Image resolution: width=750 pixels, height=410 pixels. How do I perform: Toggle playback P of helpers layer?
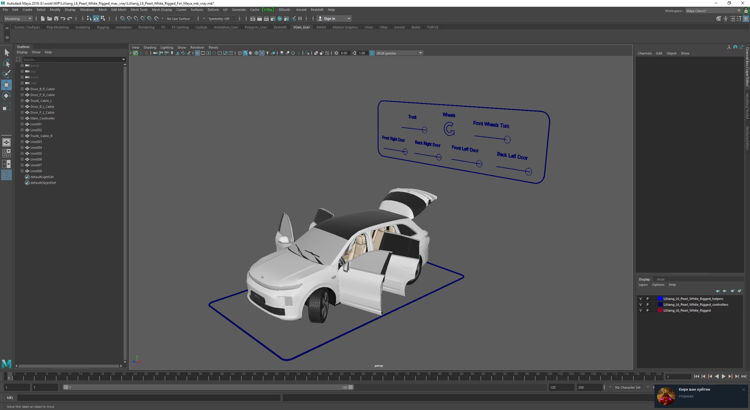(x=647, y=299)
